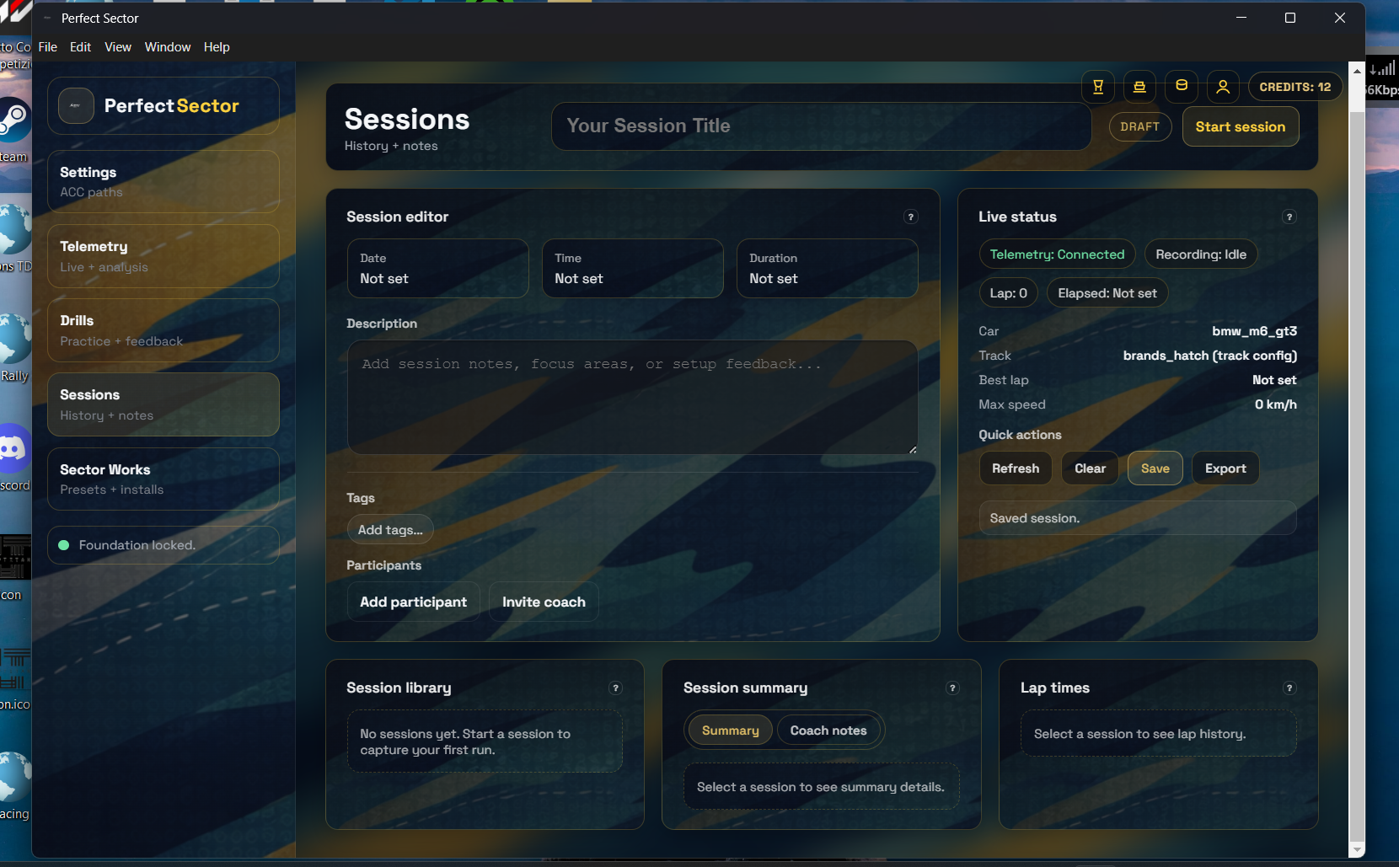Screen dimensions: 1399x867
Task: Go to Settings in the sidebar
Action: [x=163, y=182]
